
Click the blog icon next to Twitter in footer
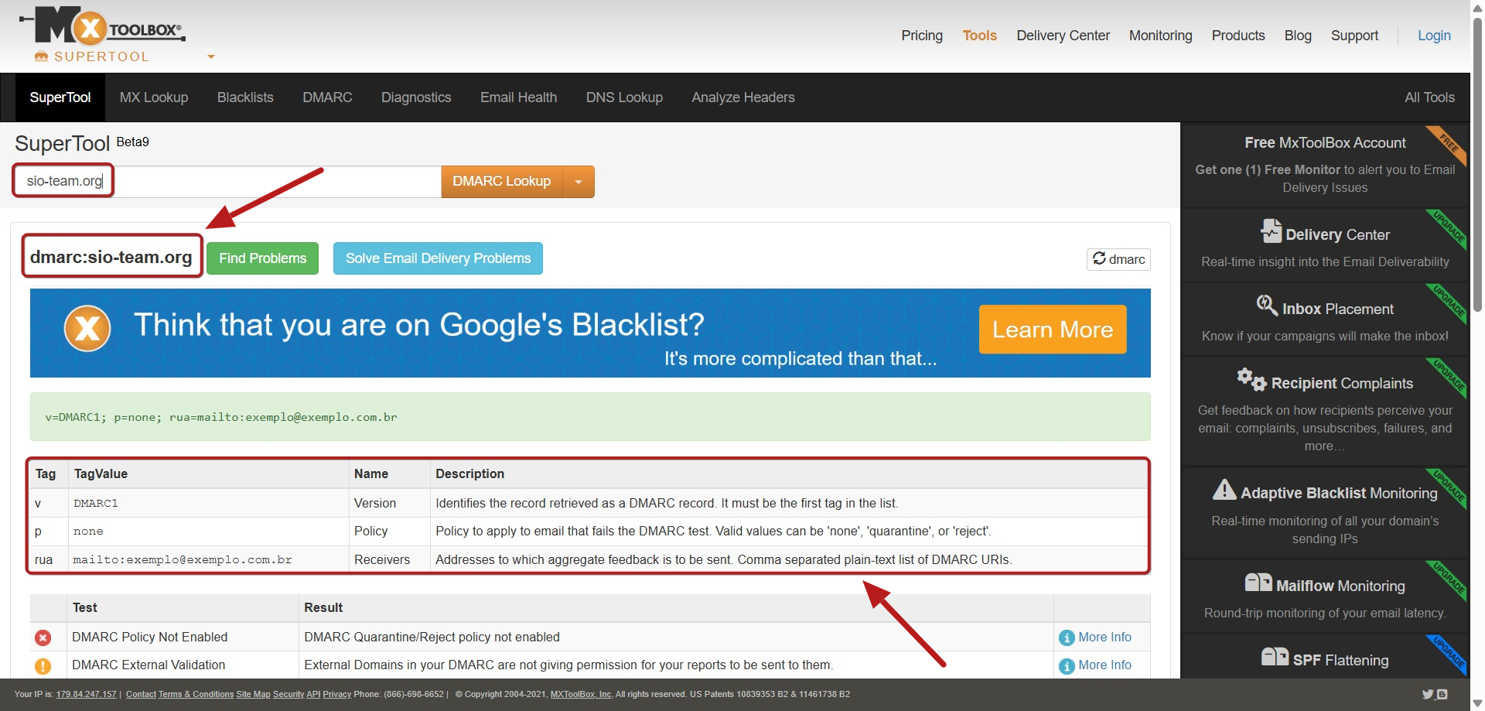[x=1442, y=694]
